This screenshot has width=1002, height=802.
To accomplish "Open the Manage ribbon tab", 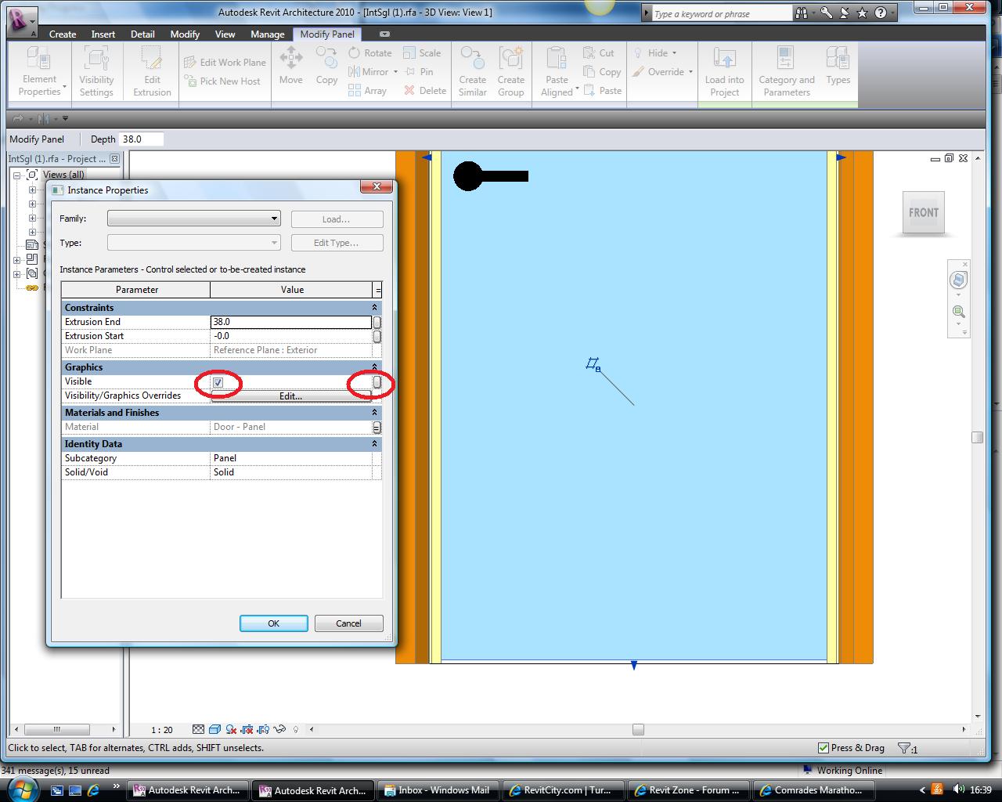I will pyautogui.click(x=268, y=34).
